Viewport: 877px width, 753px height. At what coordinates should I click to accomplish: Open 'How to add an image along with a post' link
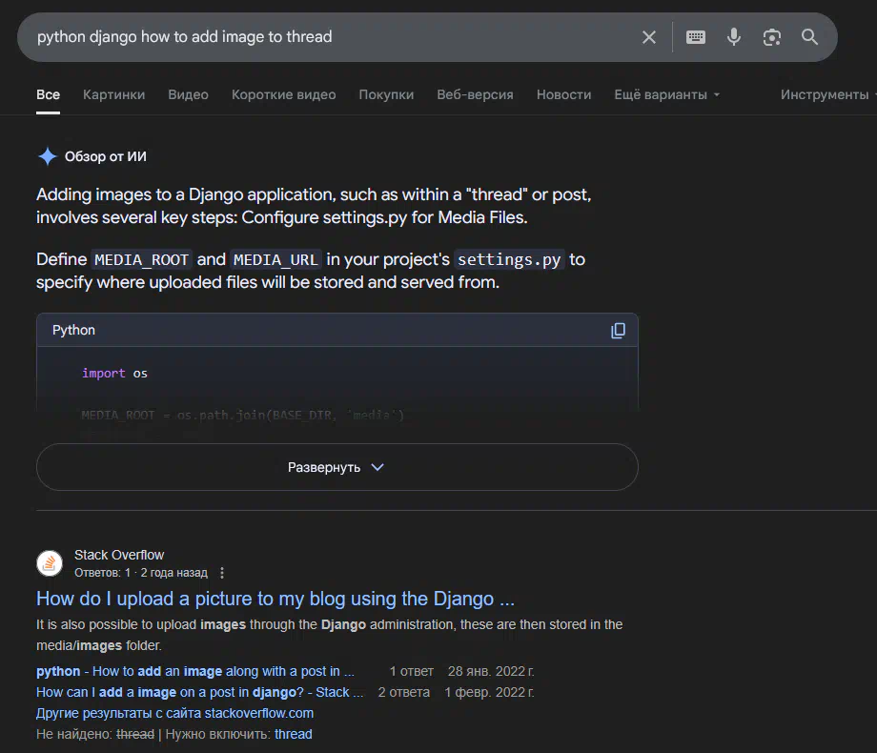195,671
